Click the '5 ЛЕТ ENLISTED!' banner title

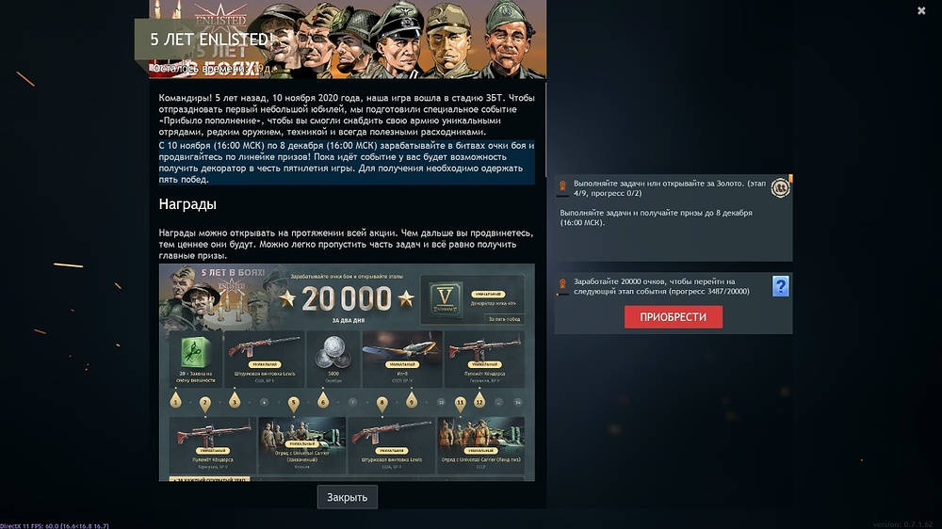[211, 40]
